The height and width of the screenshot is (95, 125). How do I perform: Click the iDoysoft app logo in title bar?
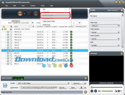pos(3,2)
